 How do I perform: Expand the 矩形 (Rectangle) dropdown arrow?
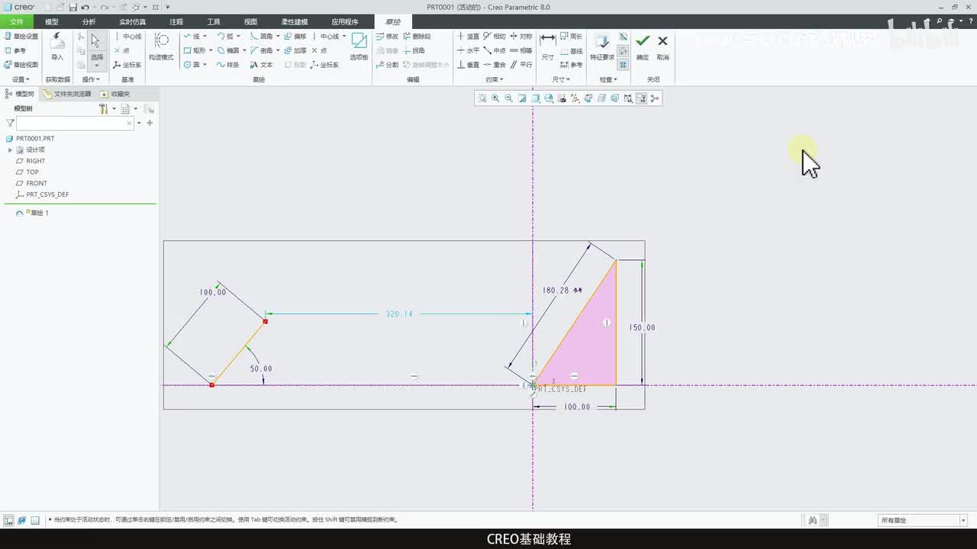click(211, 50)
